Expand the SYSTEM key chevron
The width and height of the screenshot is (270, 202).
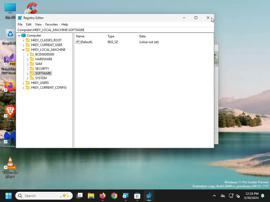click(27, 78)
